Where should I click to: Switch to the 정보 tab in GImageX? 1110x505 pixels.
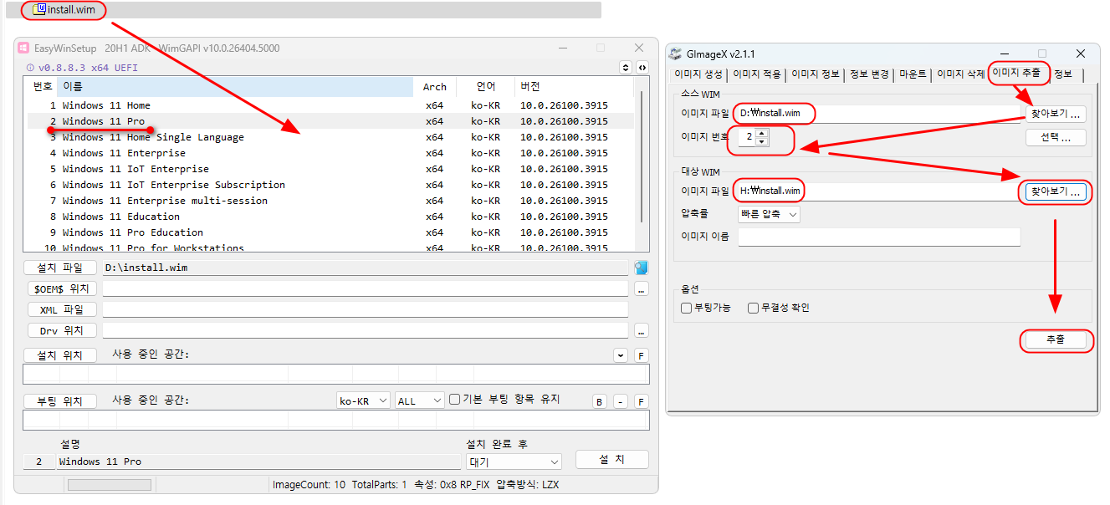click(x=1063, y=74)
